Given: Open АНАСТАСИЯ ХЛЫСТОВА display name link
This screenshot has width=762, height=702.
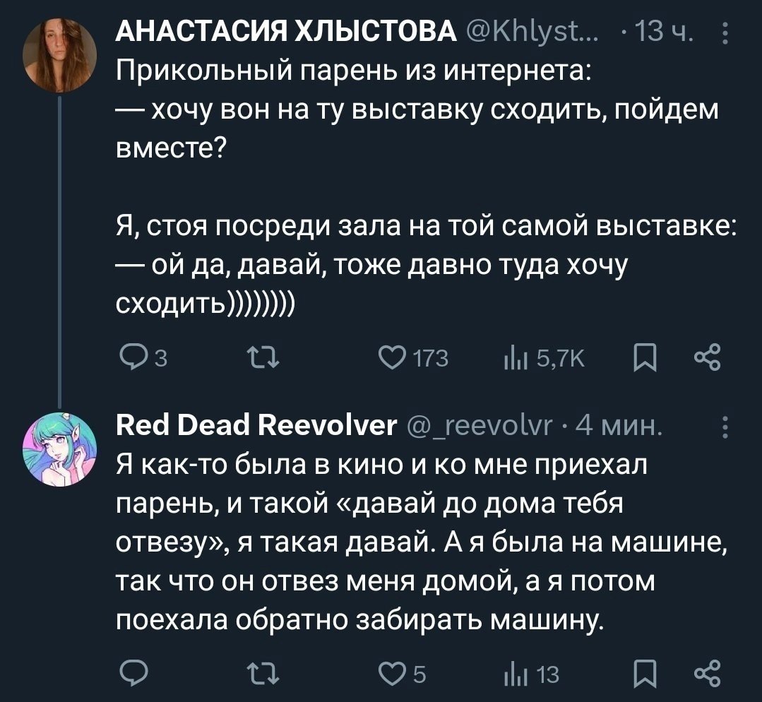Looking at the screenshot, I should pos(285,33).
